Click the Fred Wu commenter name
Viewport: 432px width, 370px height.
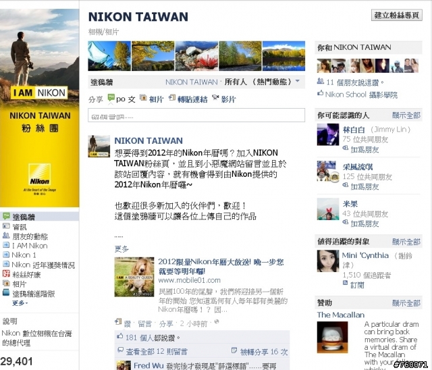[148, 365]
